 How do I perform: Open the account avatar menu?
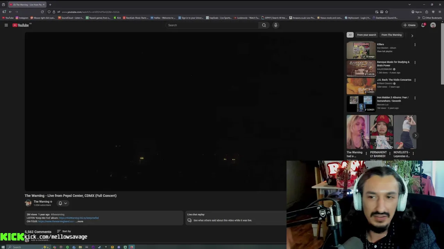coord(433,25)
